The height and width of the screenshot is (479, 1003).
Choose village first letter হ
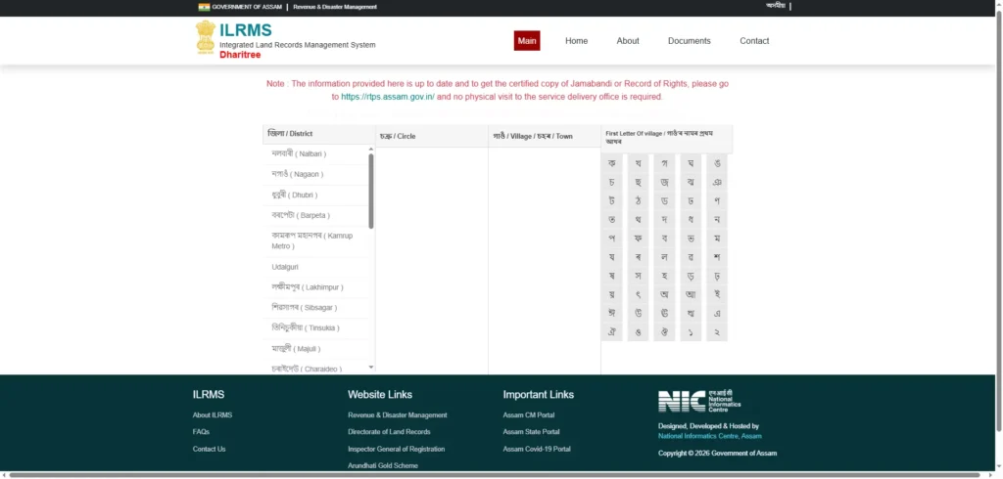point(665,276)
